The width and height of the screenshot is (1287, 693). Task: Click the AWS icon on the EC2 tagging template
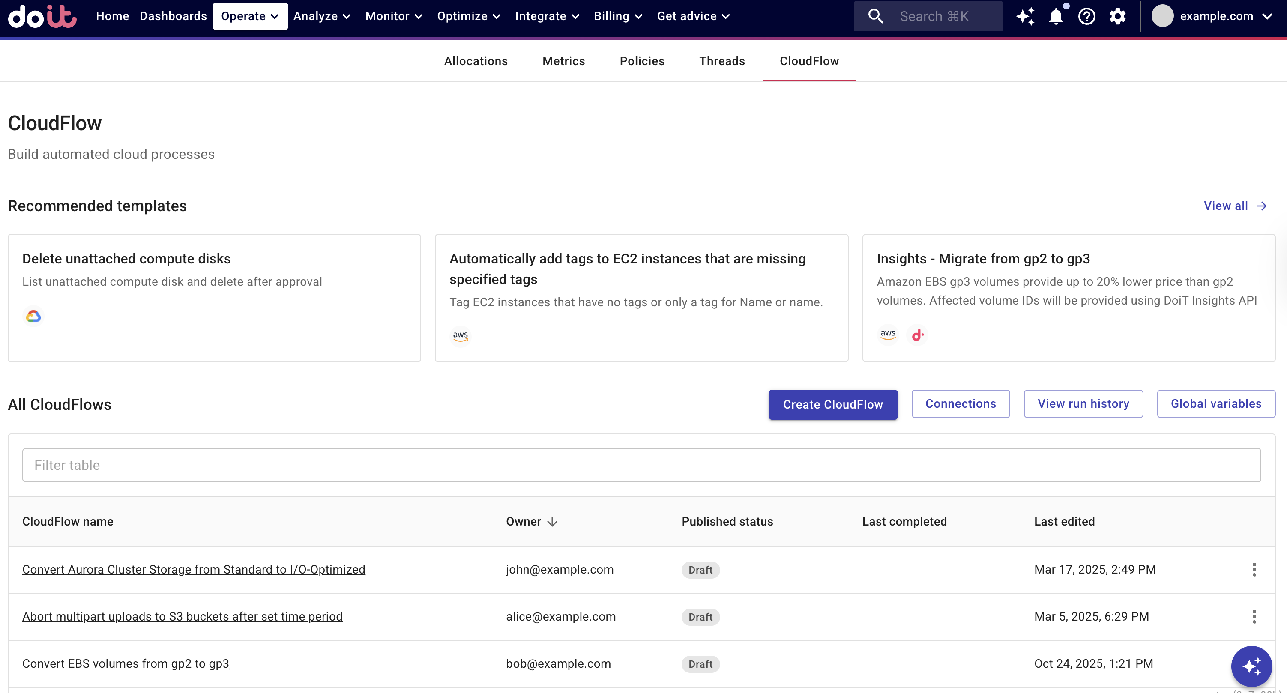click(460, 335)
